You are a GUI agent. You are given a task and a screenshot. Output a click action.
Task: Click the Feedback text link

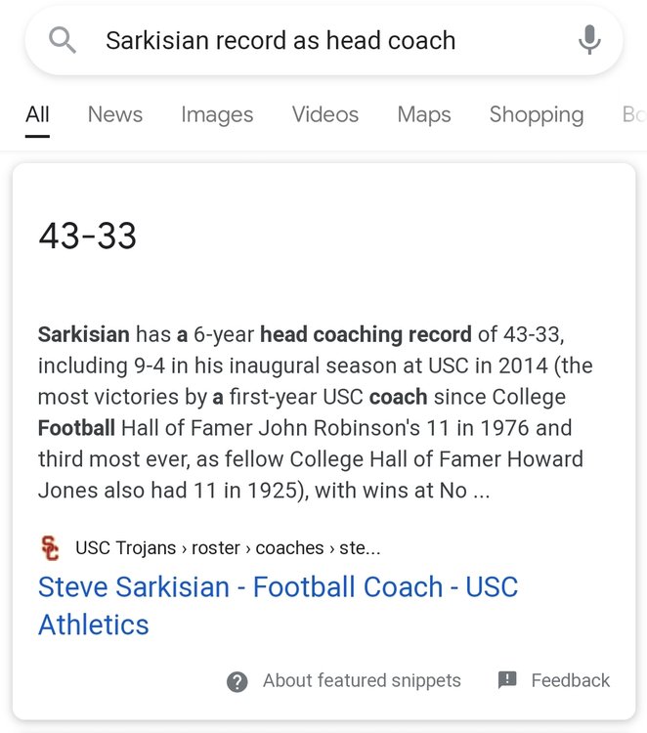tap(570, 681)
